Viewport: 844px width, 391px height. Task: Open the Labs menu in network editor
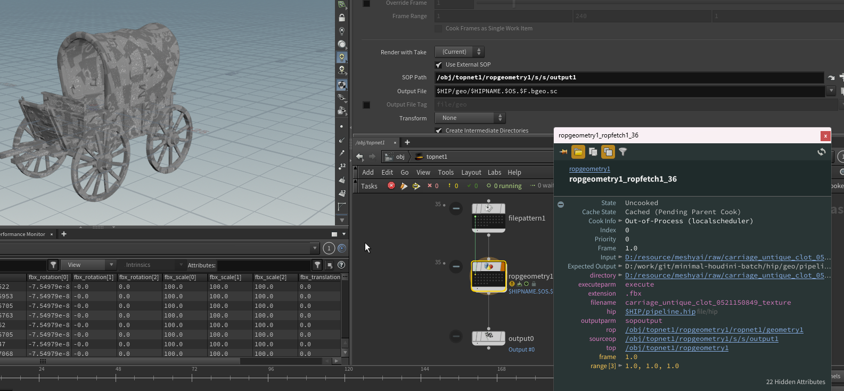495,173
